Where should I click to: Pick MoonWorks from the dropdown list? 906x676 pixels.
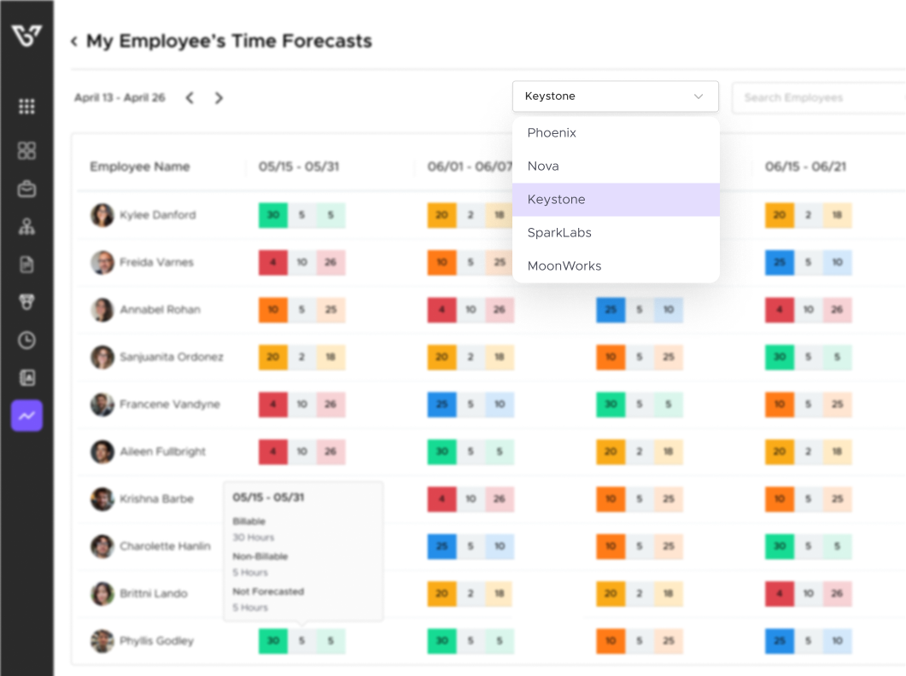click(x=564, y=266)
